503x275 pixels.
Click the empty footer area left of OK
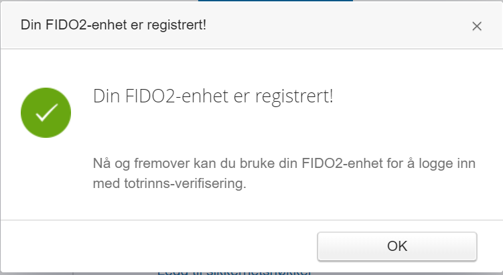(161, 246)
